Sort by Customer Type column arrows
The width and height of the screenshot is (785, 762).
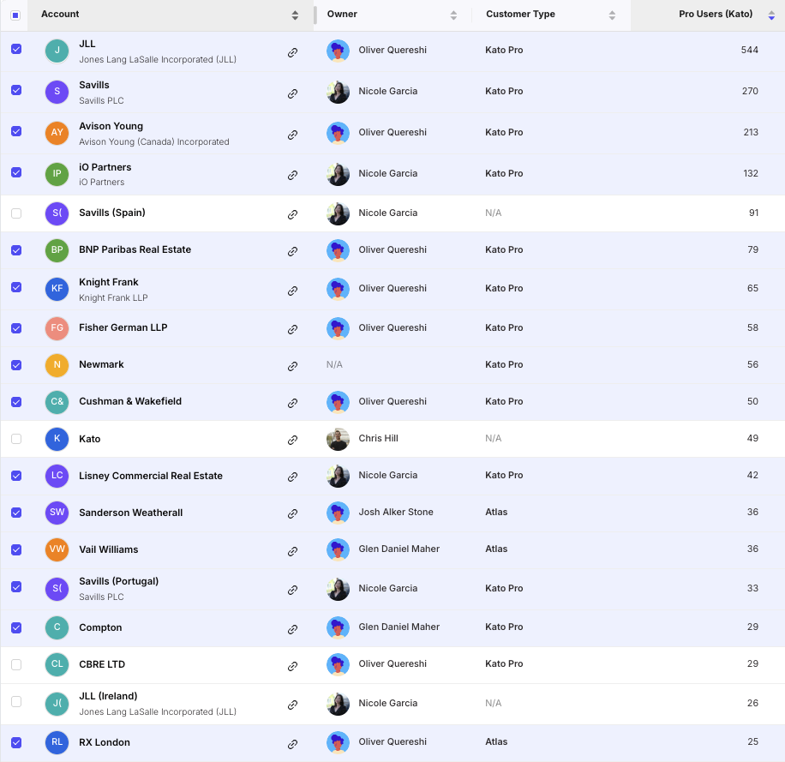[612, 15]
